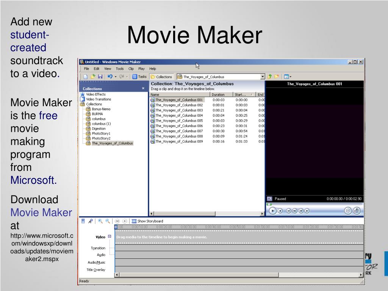Select Video Transitions in the tree

[x=99, y=99]
